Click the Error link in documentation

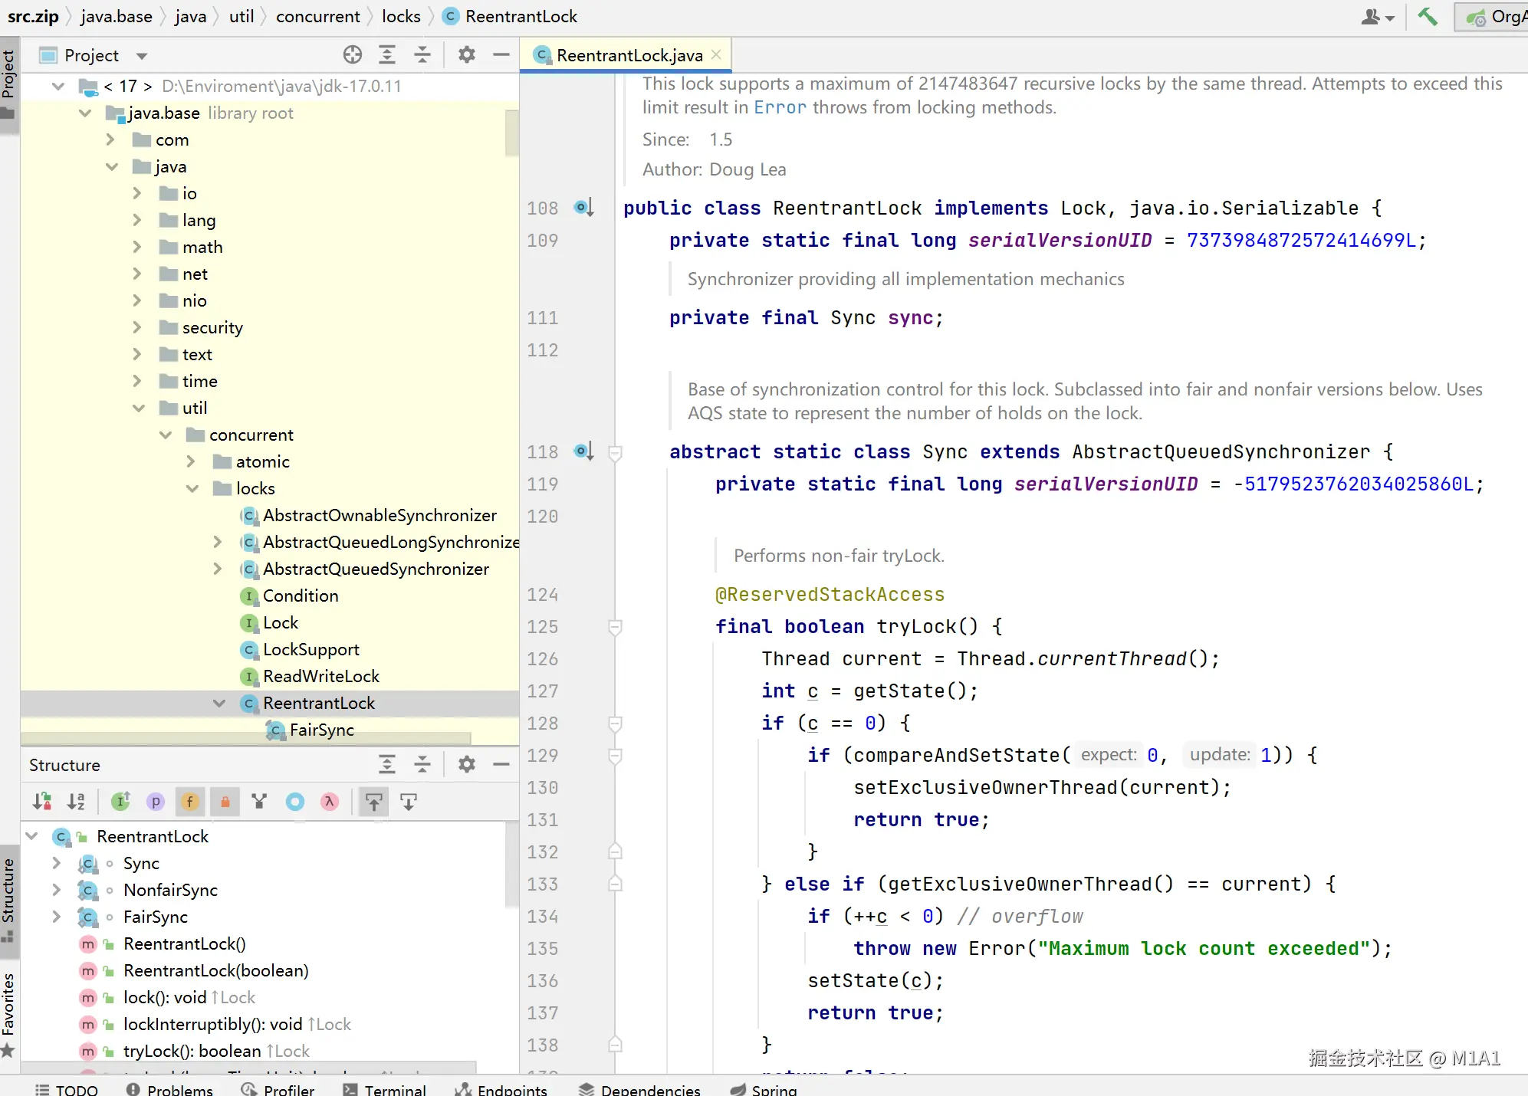click(x=780, y=107)
